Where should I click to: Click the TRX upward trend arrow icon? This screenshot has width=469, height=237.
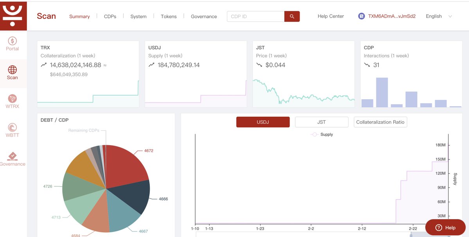point(44,65)
